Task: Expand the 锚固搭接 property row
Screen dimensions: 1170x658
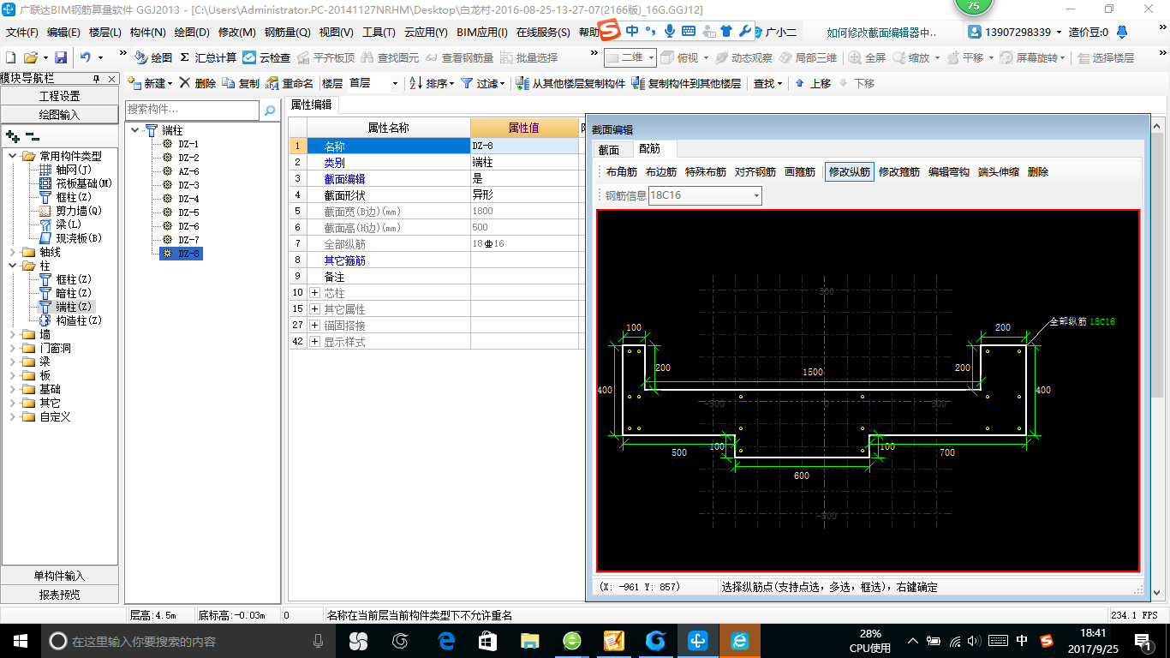Action: click(315, 326)
